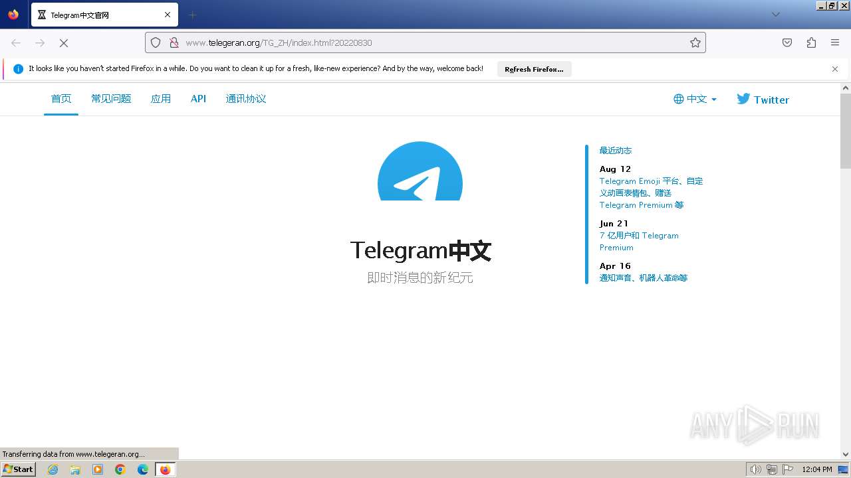Click the insecure connection lock icon
Image resolution: width=851 pixels, height=478 pixels.
[174, 42]
